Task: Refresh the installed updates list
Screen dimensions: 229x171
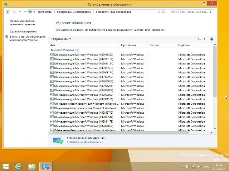Action: click(164, 12)
